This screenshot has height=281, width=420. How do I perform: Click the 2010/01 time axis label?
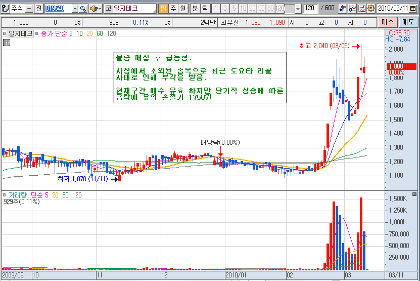pos(236,275)
